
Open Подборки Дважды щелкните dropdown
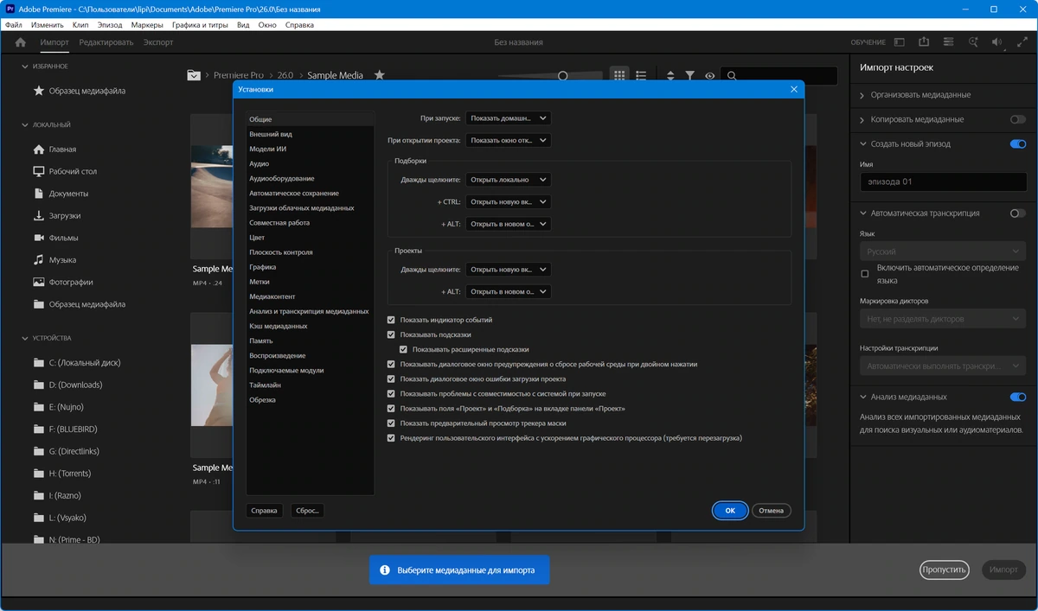click(x=508, y=180)
